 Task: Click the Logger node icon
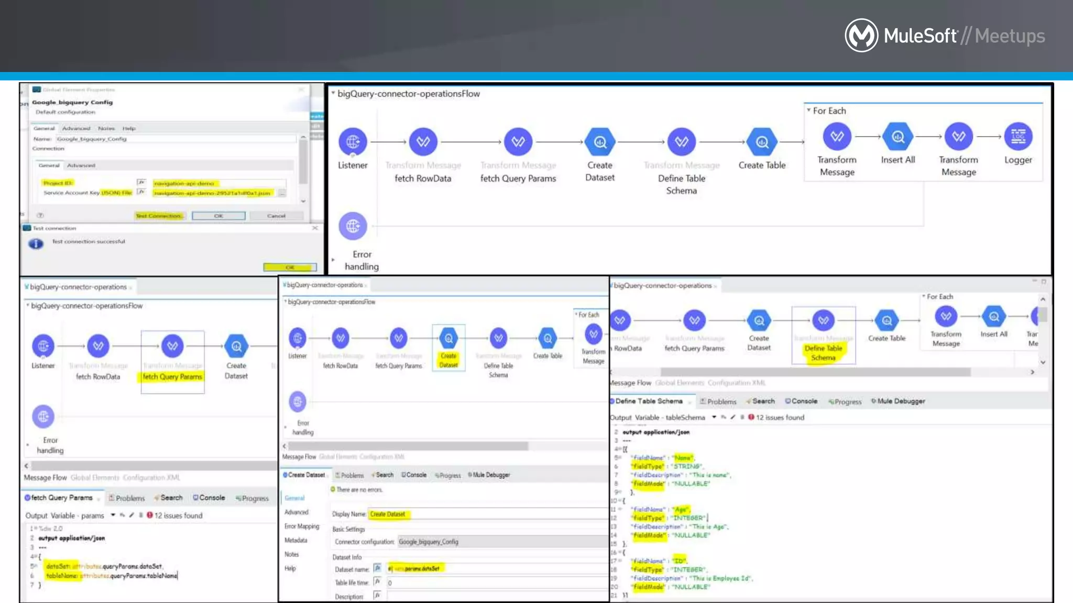(1018, 137)
